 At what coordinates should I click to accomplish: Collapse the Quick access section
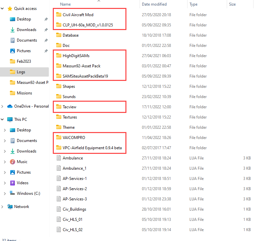[2, 8]
